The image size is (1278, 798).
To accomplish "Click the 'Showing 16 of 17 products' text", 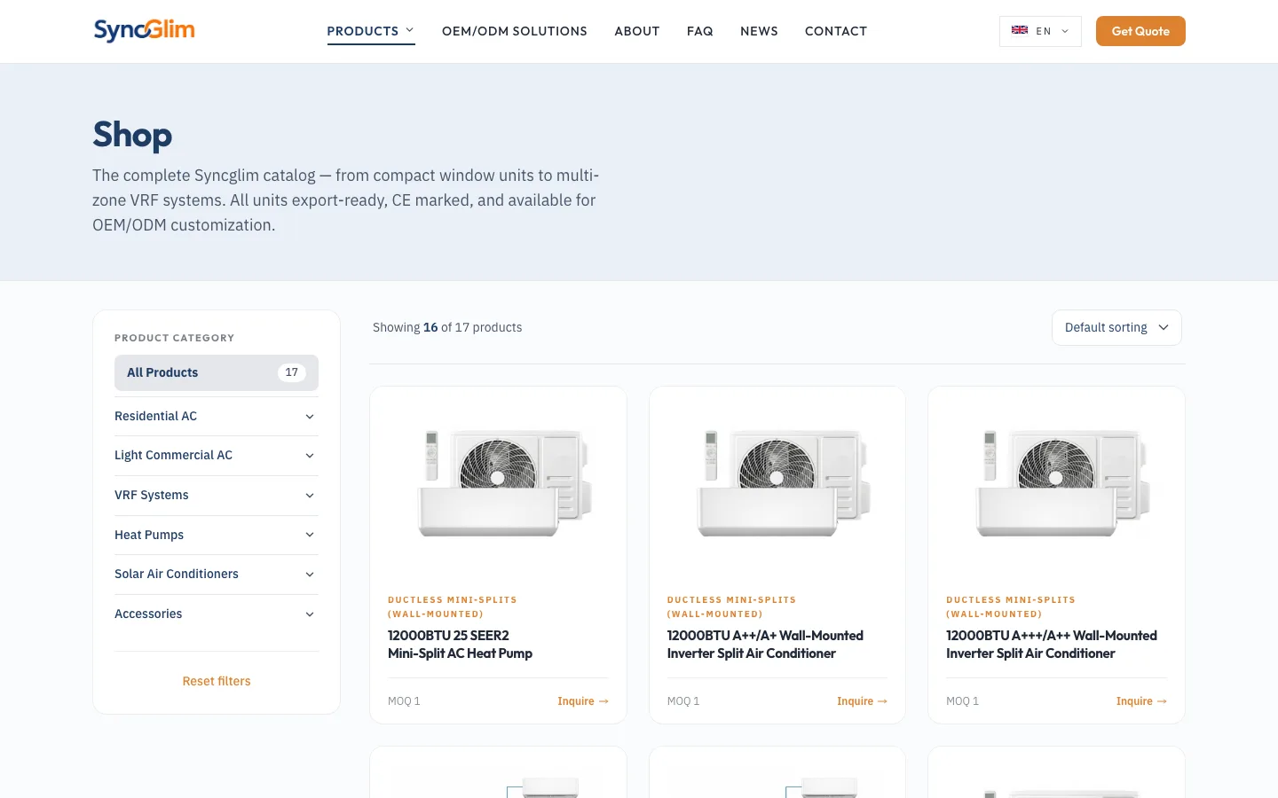I will point(447,327).
